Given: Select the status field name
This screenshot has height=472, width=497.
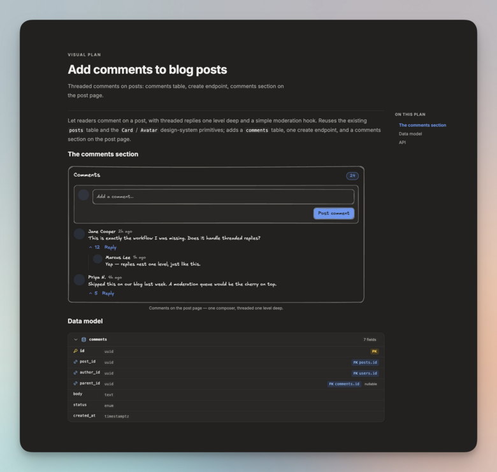Looking at the screenshot, I should click(x=80, y=404).
